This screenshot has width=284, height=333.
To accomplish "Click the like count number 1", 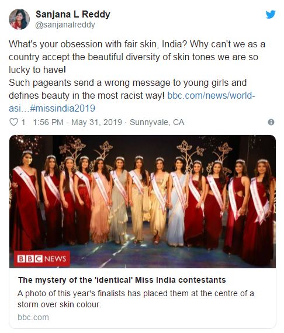I will [x=23, y=122].
